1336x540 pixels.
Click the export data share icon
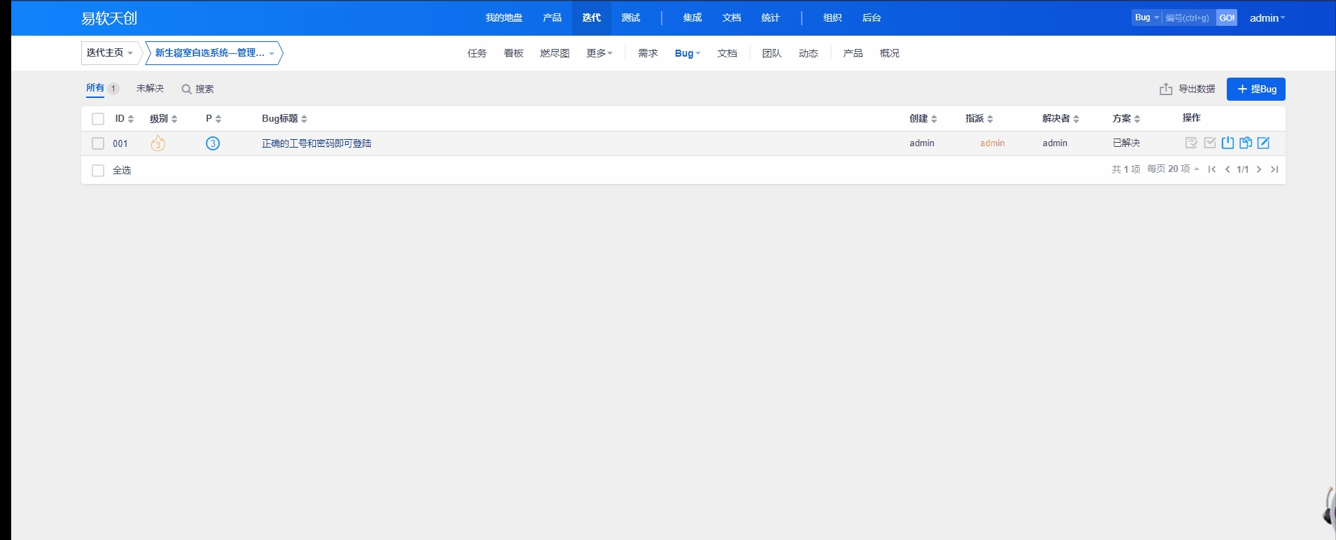1166,89
